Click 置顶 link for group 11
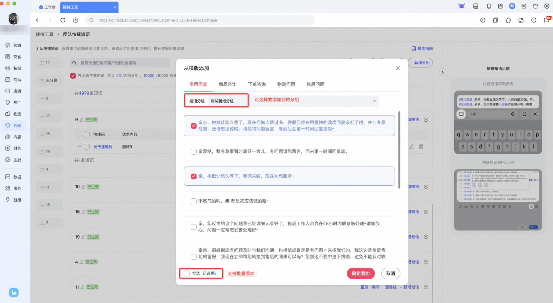The height and width of the screenshot is (303, 553). [364, 287]
